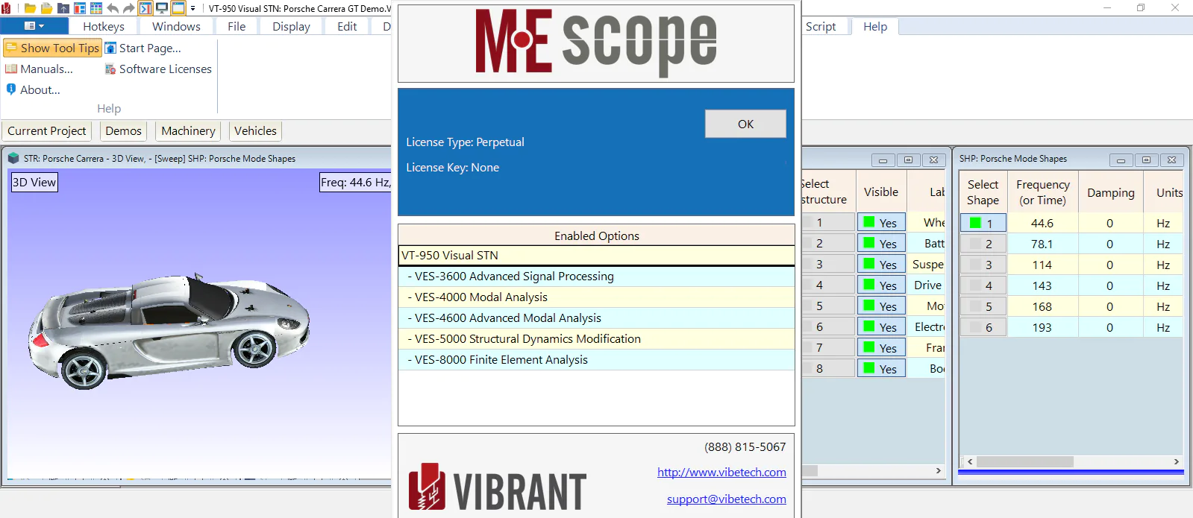Viewport: 1193px width, 518px height.
Task: Click the Machinery button
Action: [188, 130]
